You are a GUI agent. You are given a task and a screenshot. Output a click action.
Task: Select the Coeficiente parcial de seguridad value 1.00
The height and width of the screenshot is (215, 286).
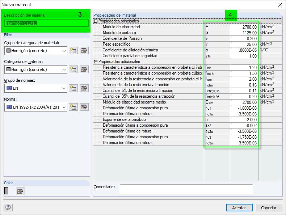coord(244,56)
